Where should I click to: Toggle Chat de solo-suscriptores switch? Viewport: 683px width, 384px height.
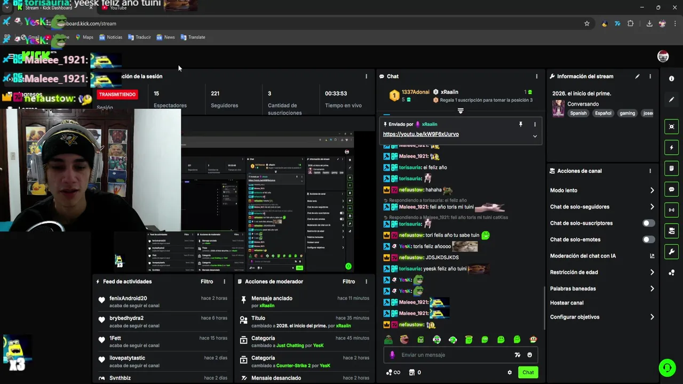[648, 223]
